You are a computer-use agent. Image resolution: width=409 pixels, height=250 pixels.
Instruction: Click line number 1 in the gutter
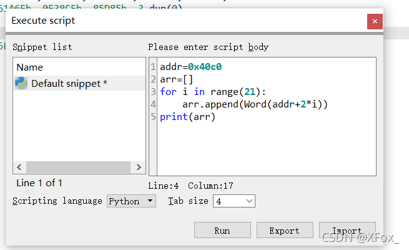tap(153, 67)
